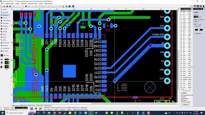Click the New file toolbar icon
This screenshot has height=115, width=205.
click(1, 6)
